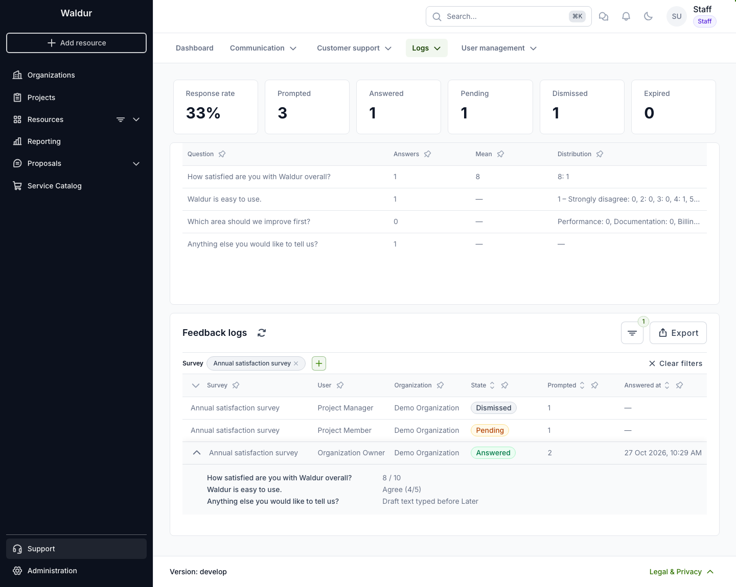Select 'Which area should we improve first?' row

pyautogui.click(x=445, y=222)
